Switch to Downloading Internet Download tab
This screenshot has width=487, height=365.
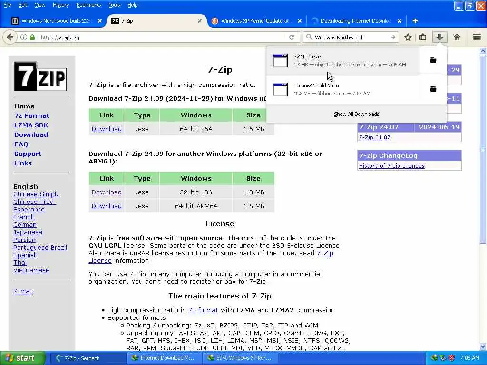356,21
